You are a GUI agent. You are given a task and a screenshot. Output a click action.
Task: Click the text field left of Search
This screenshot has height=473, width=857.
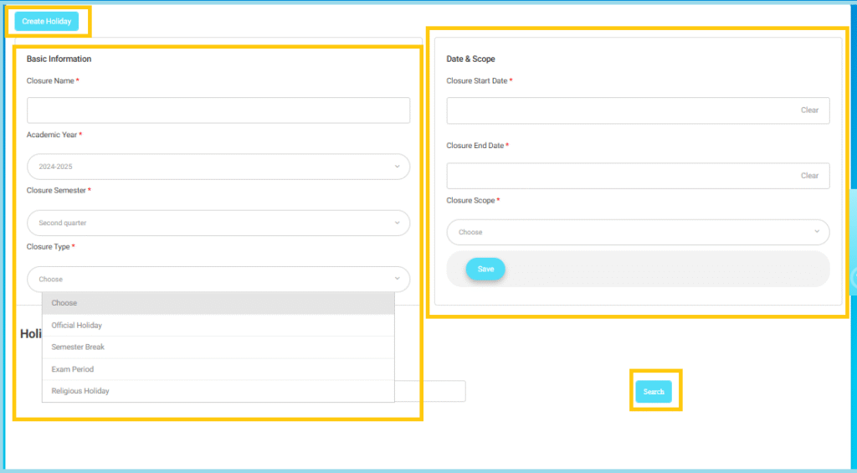(429, 391)
